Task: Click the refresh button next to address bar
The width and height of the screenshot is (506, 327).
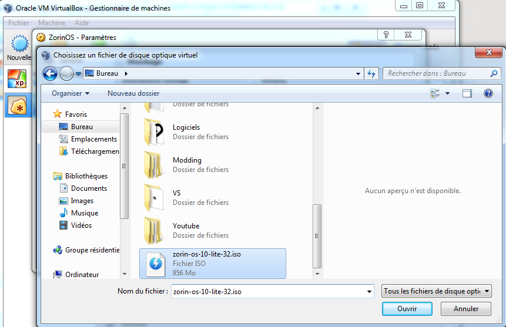Action: coord(371,74)
